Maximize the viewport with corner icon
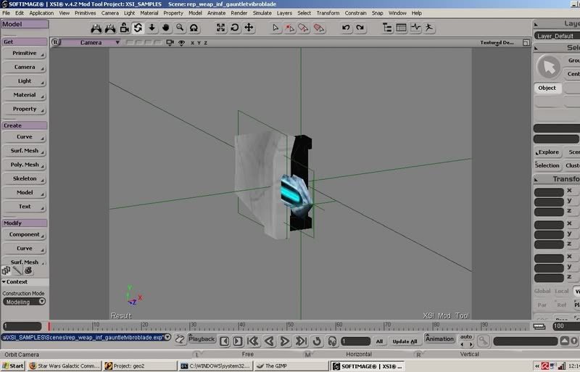This screenshot has width=580, height=372. coord(526,43)
